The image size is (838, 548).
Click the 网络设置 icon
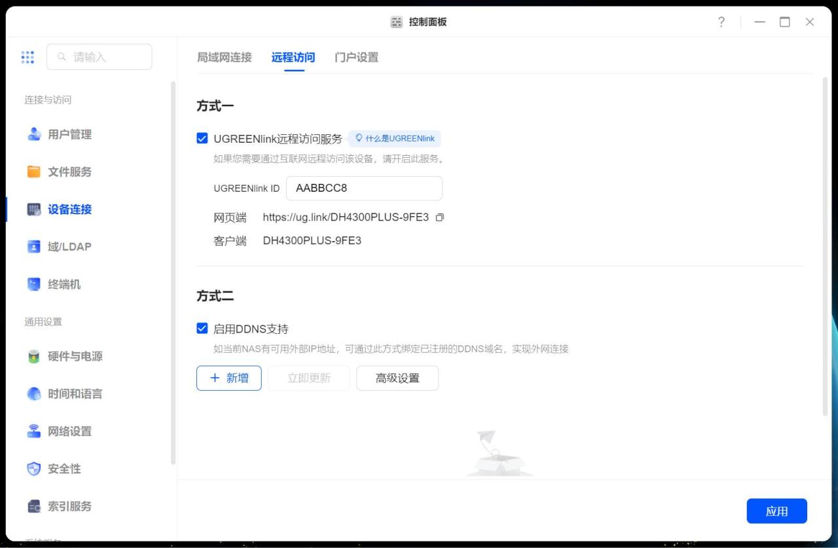point(34,431)
